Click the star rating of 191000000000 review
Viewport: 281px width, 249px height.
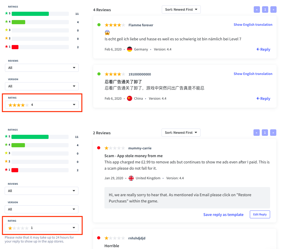coord(115,74)
